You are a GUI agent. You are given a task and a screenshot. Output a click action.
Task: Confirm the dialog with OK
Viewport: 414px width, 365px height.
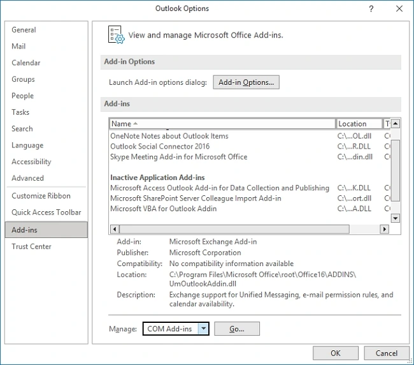pos(335,353)
